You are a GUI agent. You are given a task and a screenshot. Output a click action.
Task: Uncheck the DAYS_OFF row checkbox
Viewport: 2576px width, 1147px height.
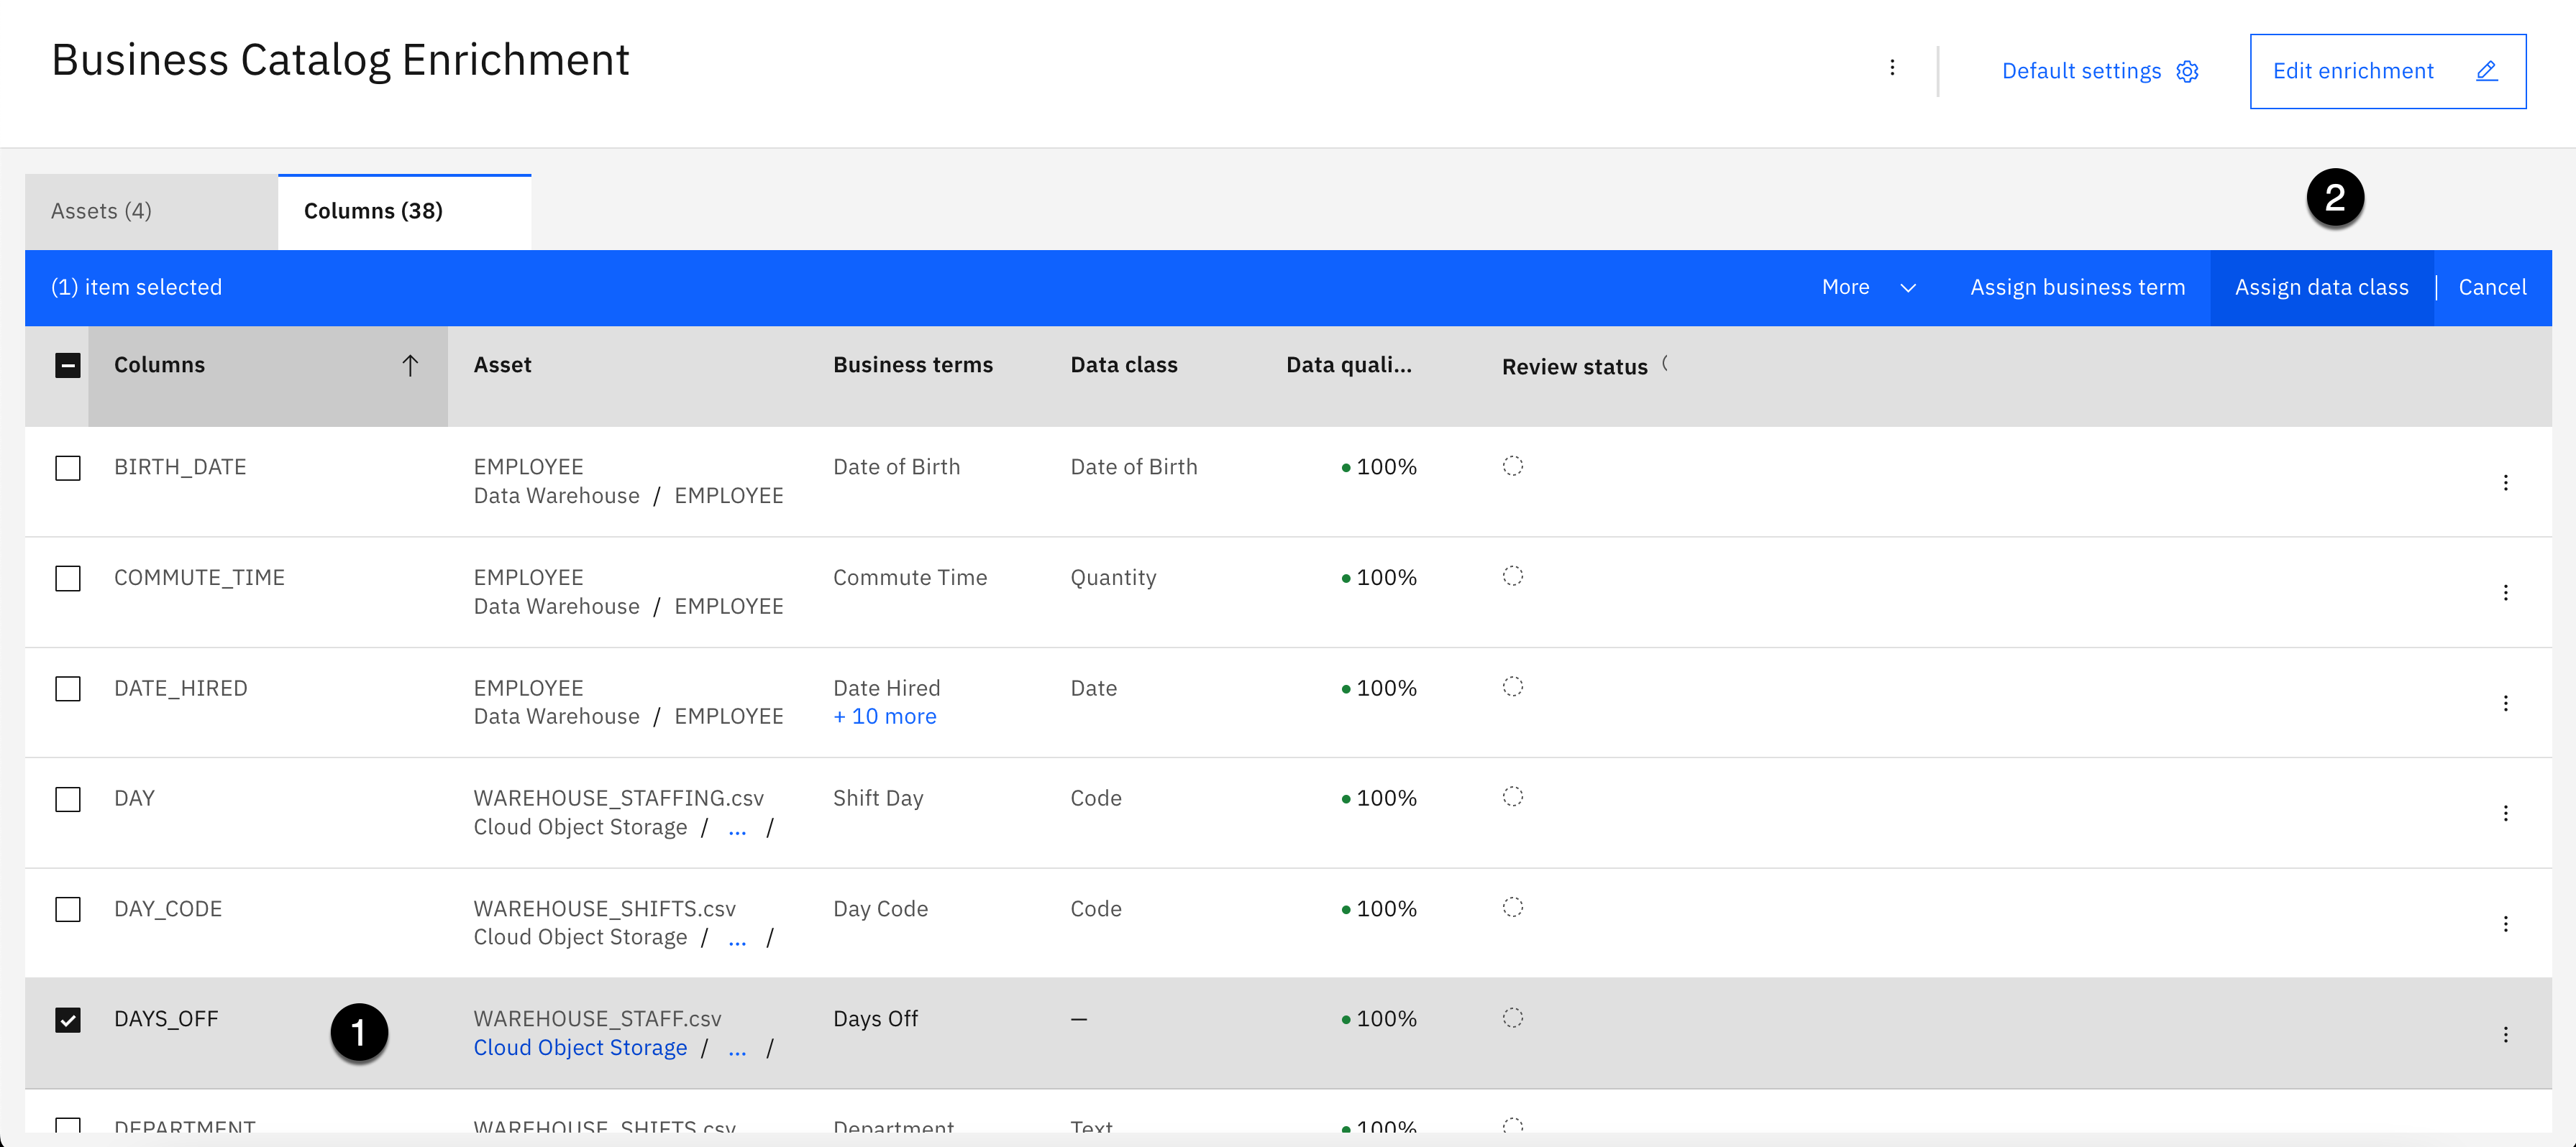[x=68, y=1020]
